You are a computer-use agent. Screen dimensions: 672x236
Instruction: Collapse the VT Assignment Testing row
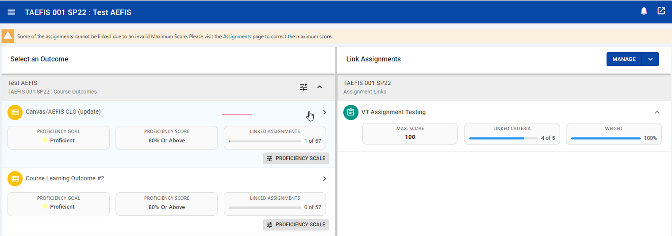click(x=657, y=112)
